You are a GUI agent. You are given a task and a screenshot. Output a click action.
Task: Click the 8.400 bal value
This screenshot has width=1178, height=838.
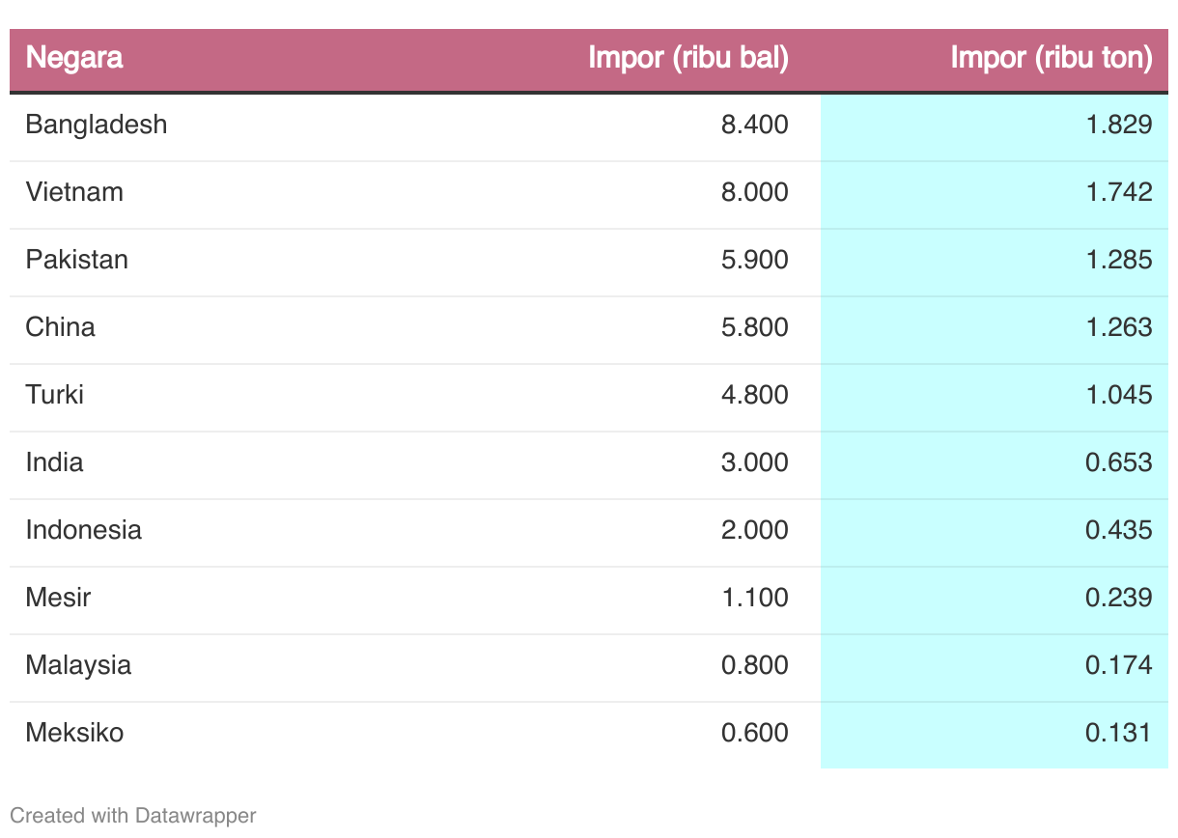[754, 125]
